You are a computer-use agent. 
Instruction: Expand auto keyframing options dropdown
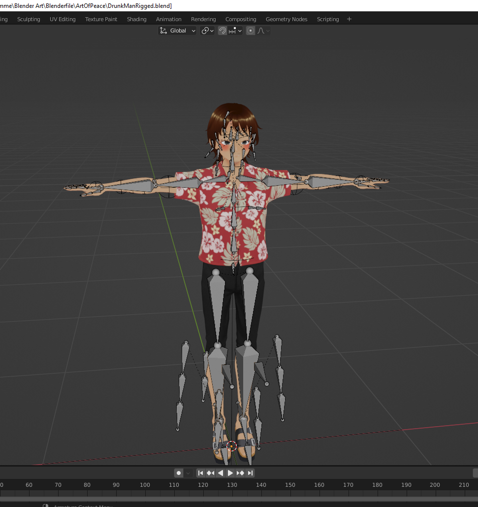[x=188, y=473]
